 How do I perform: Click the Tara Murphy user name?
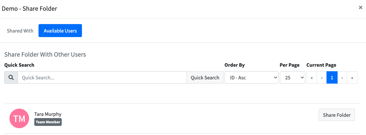48,114
